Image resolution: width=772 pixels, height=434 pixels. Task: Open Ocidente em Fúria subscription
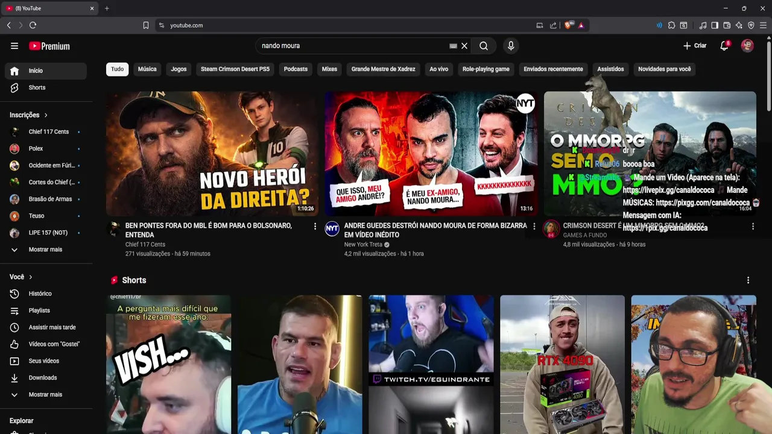(46, 165)
